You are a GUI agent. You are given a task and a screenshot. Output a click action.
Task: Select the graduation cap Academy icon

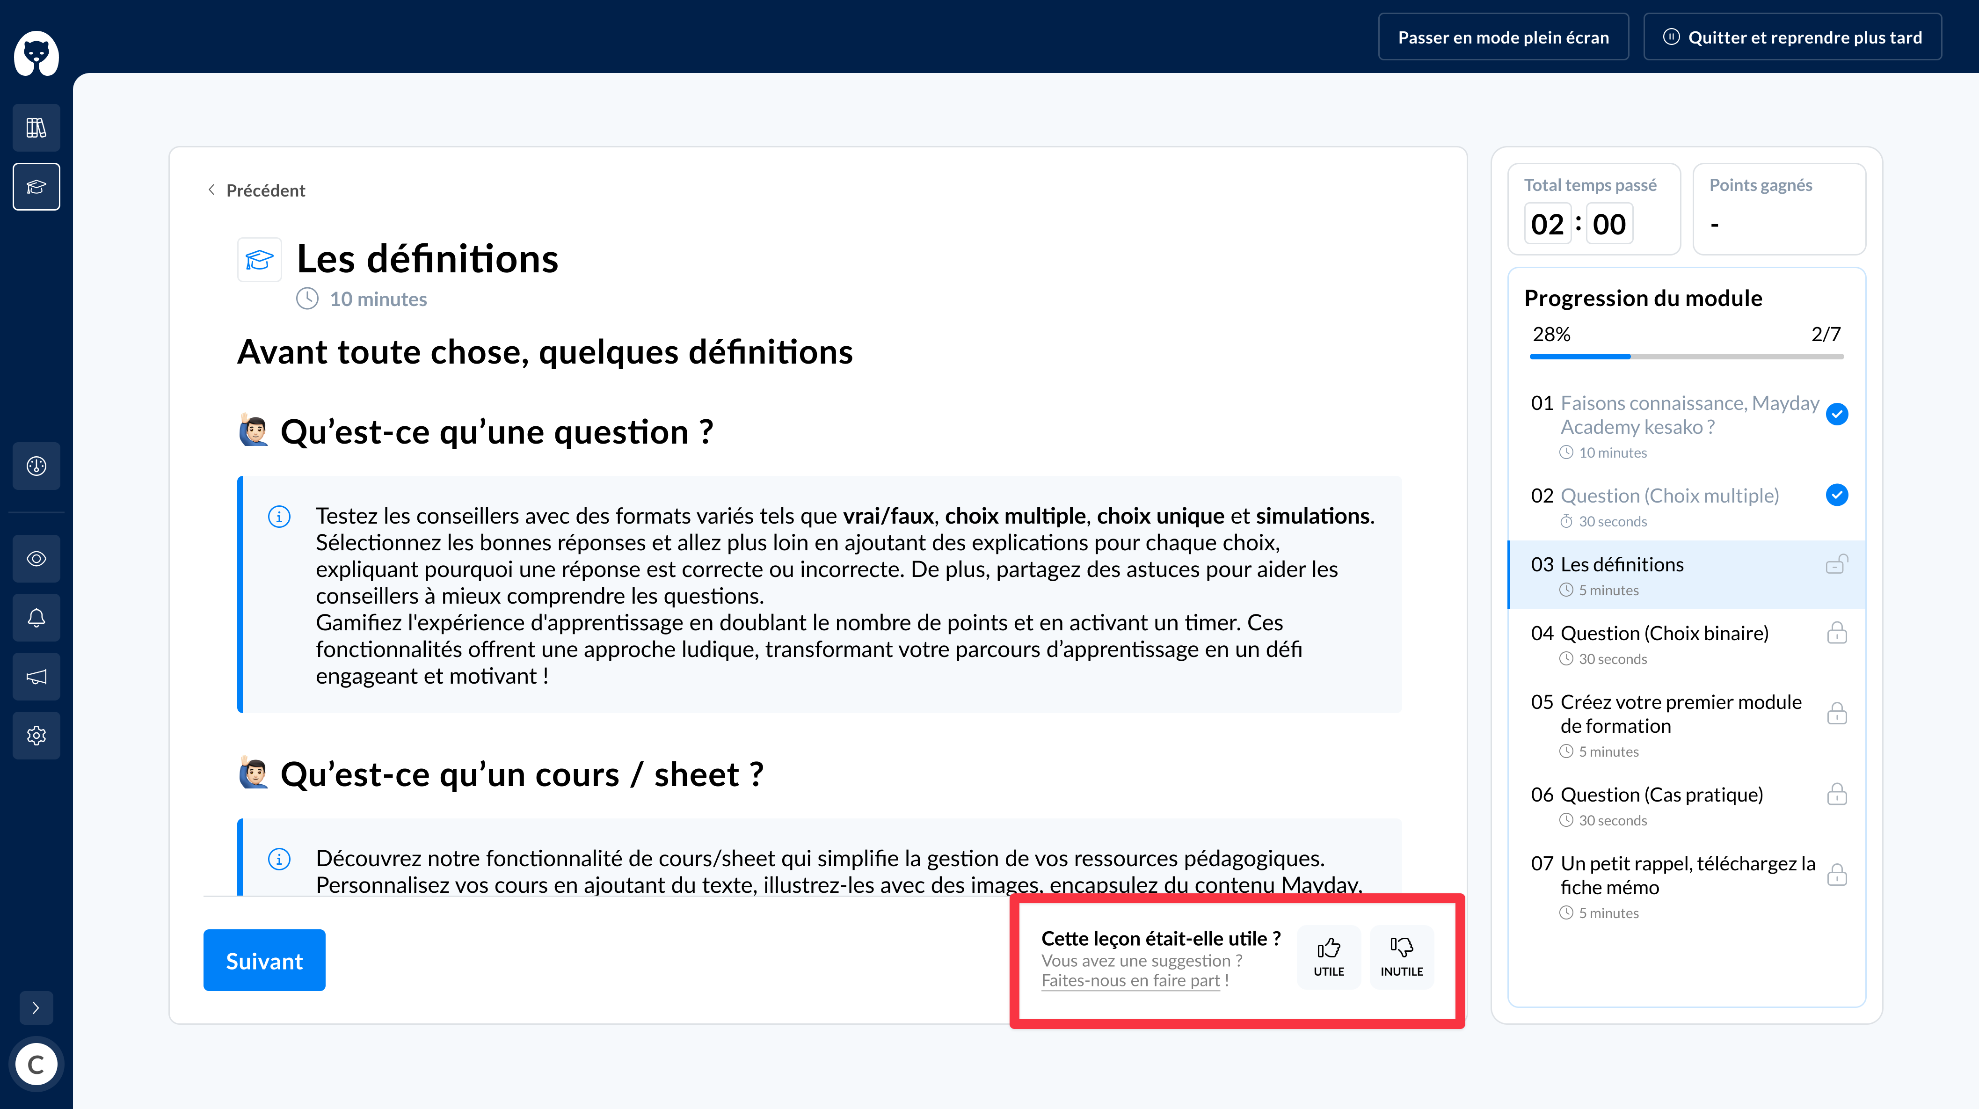point(36,186)
